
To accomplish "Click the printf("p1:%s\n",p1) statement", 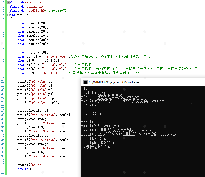I will tap(36, 81).
